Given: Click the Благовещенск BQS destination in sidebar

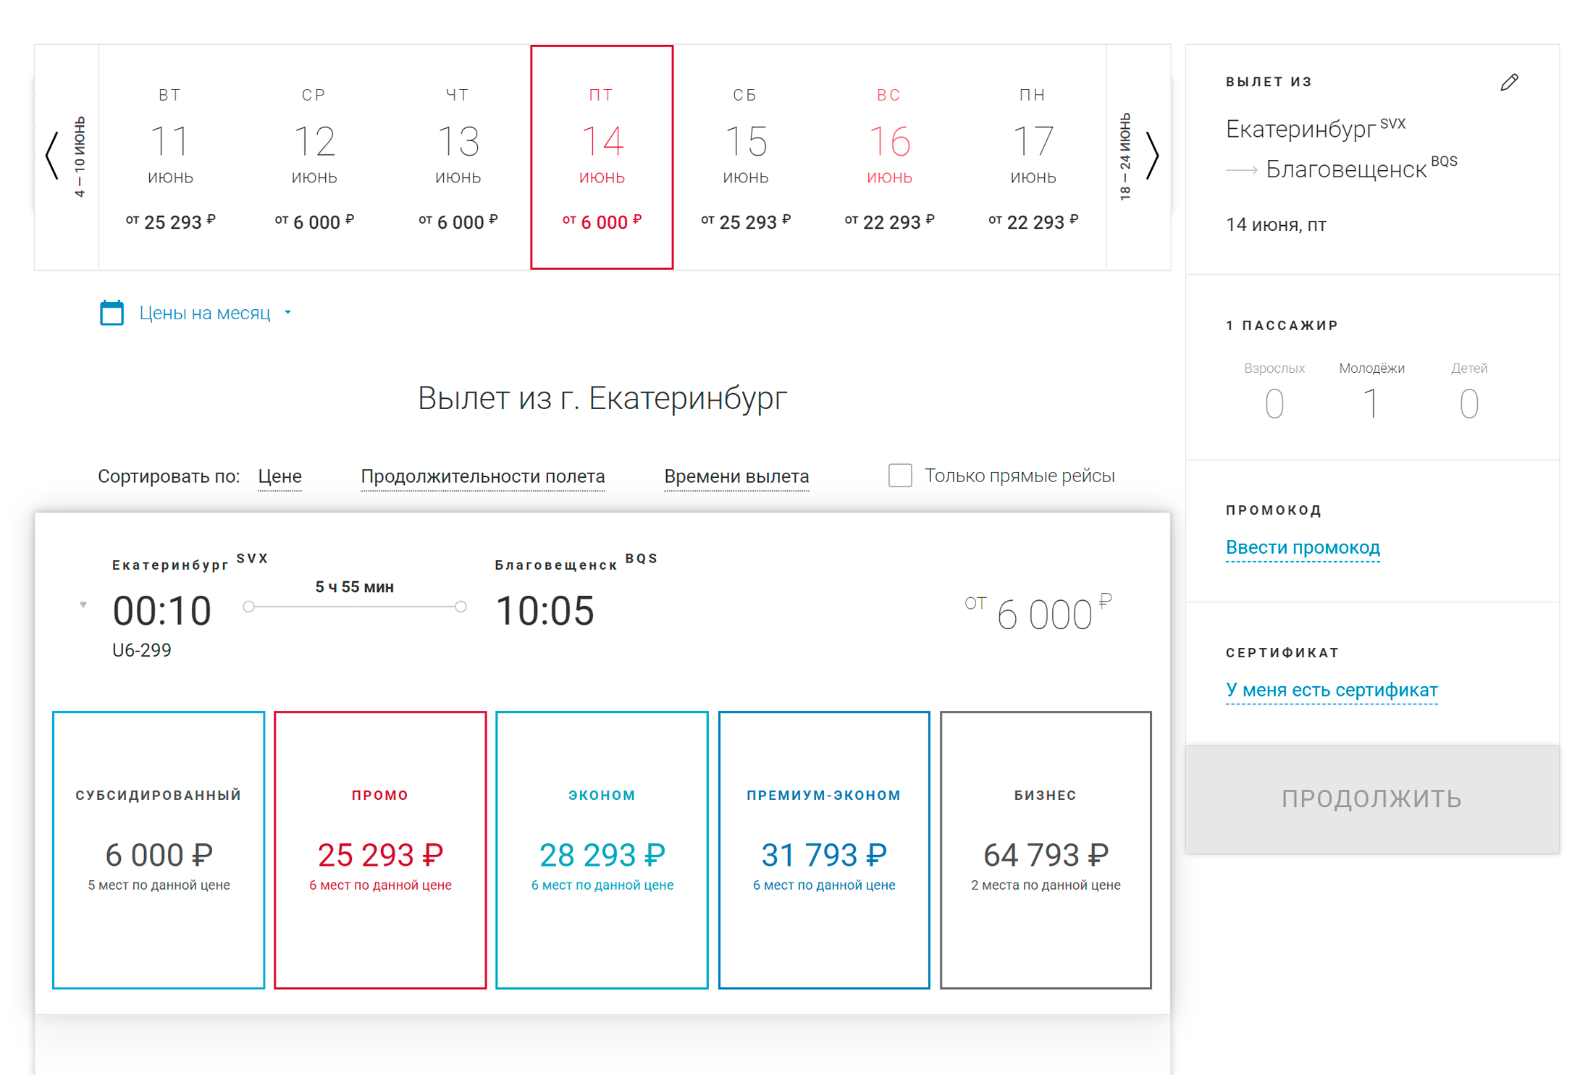Looking at the screenshot, I should 1361,168.
